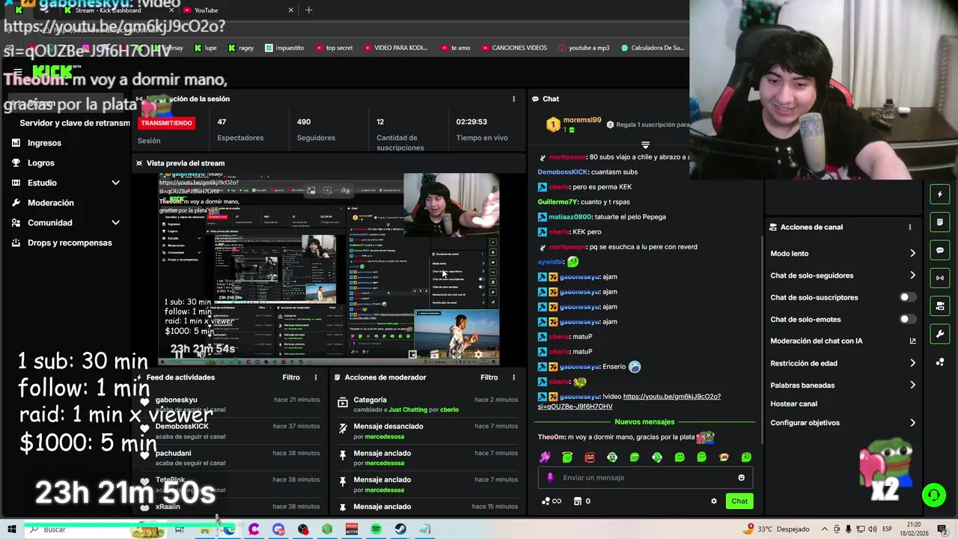The height and width of the screenshot is (539, 958).
Task: Open Logros in the sidebar
Action: point(41,162)
